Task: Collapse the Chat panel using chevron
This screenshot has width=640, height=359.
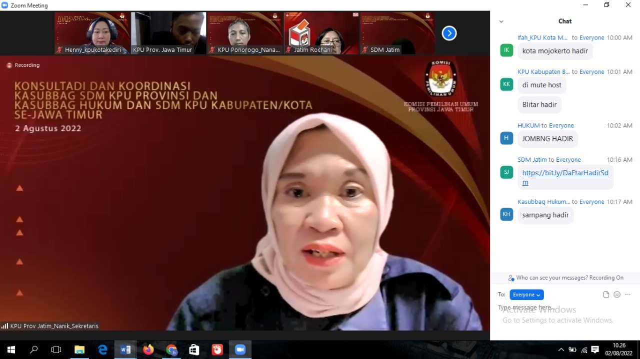Action: coord(501,21)
